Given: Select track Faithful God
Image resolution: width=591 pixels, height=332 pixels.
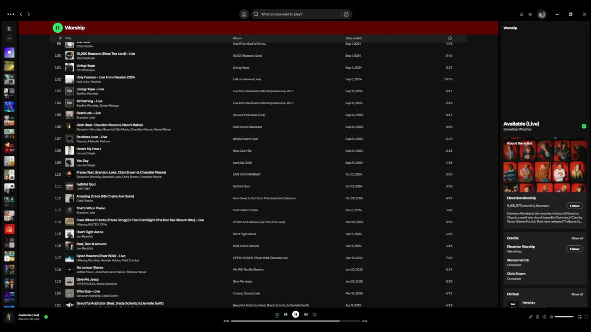Looking at the screenshot, I should click(86, 184).
